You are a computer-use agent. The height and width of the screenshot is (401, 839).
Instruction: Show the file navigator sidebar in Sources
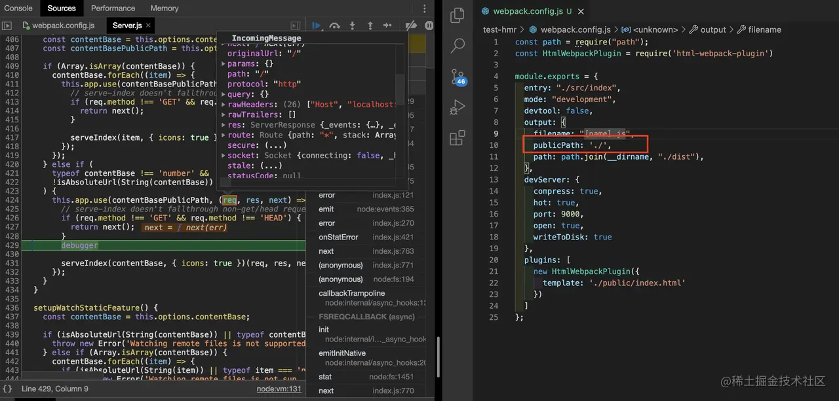7,26
